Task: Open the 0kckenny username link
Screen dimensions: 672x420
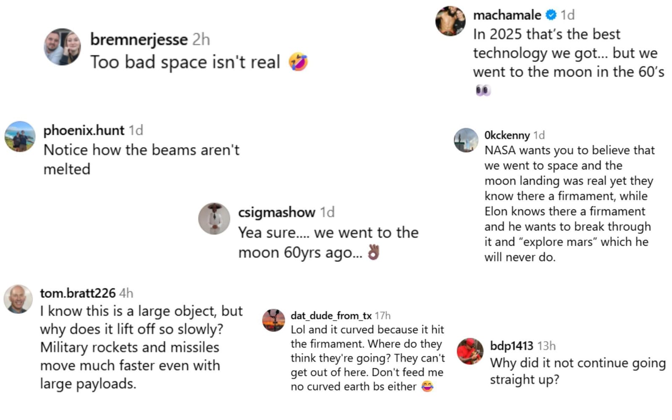Action: [x=507, y=135]
